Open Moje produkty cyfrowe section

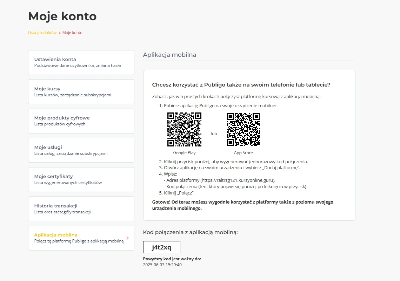[x=81, y=121]
